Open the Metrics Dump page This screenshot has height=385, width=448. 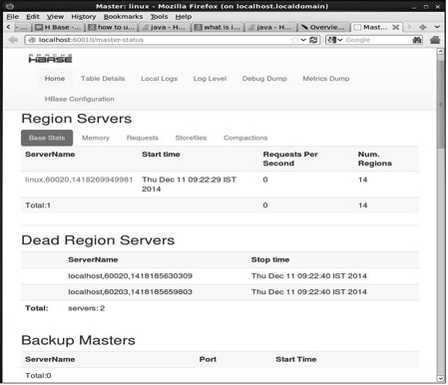pos(326,79)
